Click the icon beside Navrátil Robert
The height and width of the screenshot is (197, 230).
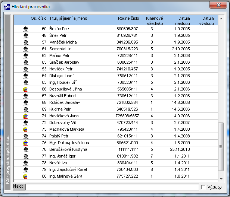(x=26, y=96)
